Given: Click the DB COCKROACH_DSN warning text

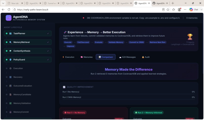Looking at the screenshot, I should click(133, 18).
